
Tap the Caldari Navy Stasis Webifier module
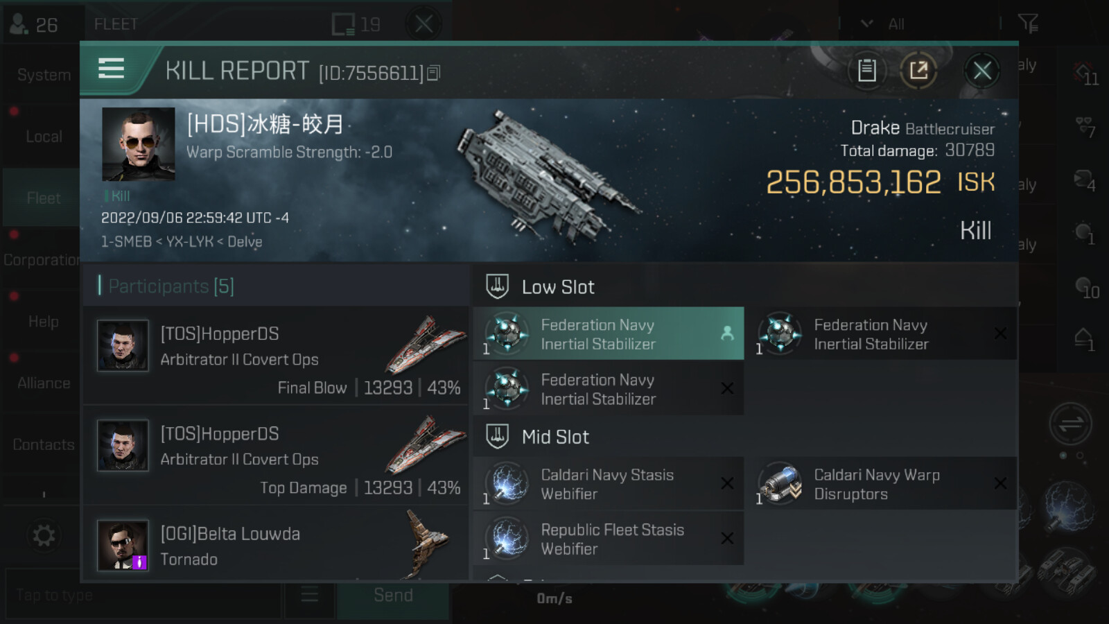pyautogui.click(x=609, y=483)
